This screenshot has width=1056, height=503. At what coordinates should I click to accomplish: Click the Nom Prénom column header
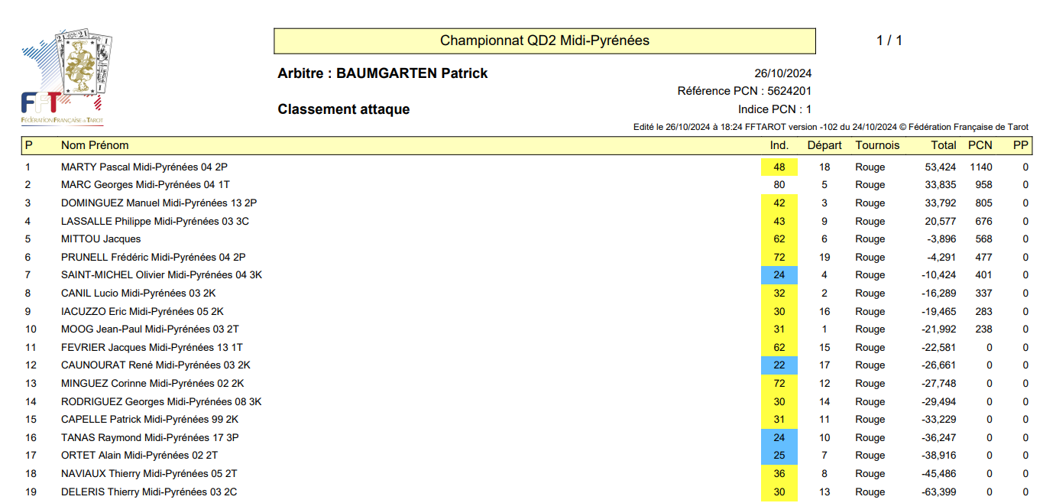[x=95, y=145]
